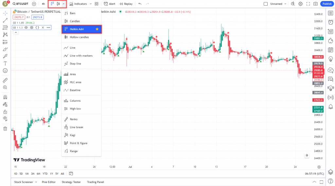Expand the indicators favorites dropdown arrow
335x186 pixels.
91,4
